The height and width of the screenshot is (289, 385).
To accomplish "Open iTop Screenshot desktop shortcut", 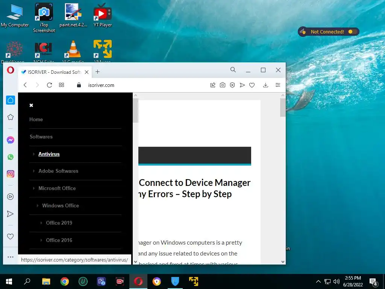I will pos(44,18).
